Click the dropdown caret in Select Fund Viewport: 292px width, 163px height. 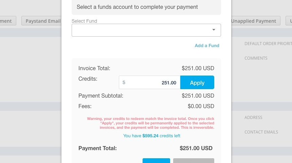point(214,30)
